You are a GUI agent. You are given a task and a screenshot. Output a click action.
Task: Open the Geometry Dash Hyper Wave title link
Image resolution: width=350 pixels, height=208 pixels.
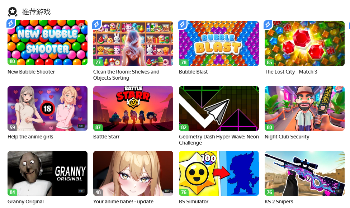(219, 140)
